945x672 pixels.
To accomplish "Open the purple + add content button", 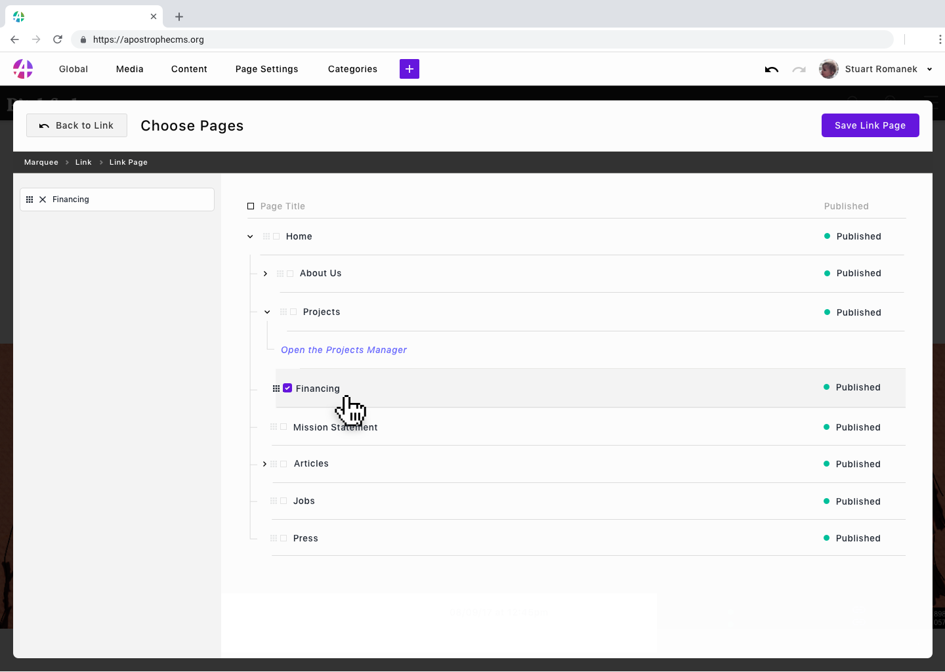I will coord(409,69).
